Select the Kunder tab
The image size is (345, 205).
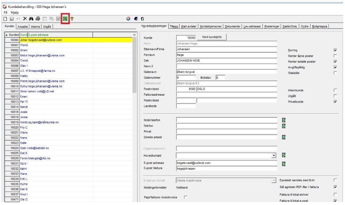(x=9, y=26)
